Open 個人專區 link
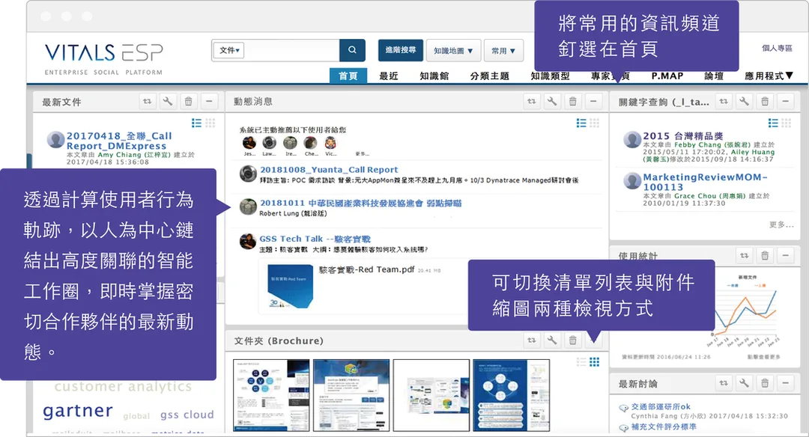Screen dimensions: 809x437 pos(777,48)
